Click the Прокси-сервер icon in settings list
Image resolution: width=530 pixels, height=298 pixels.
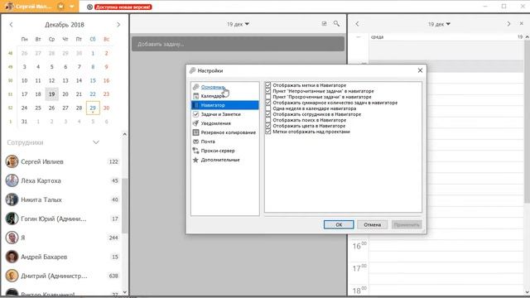(195, 151)
